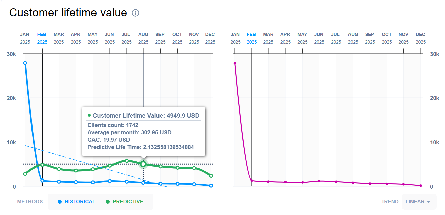Click the JAN 2025 historical peak point
This screenshot has height=215, width=445.
tap(25, 63)
